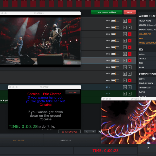
Task: Unmute the topmost SUB 1 track row
Action: (x=129, y=21)
